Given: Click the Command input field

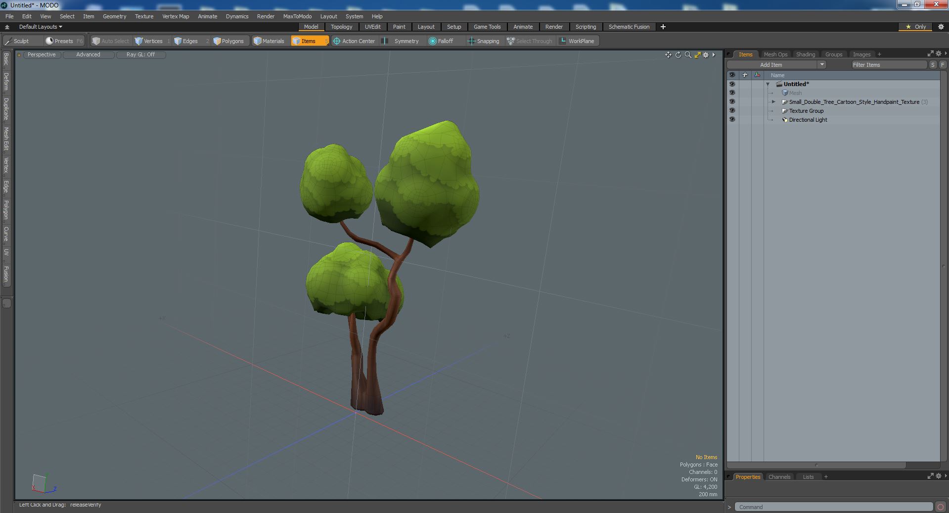Looking at the screenshot, I should tap(834, 507).
